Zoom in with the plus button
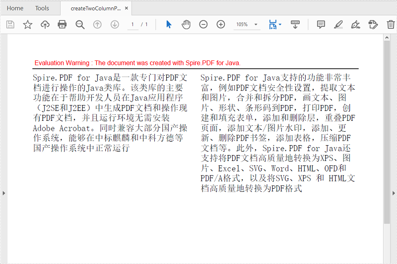This screenshot has height=264, width=397. pos(221,24)
